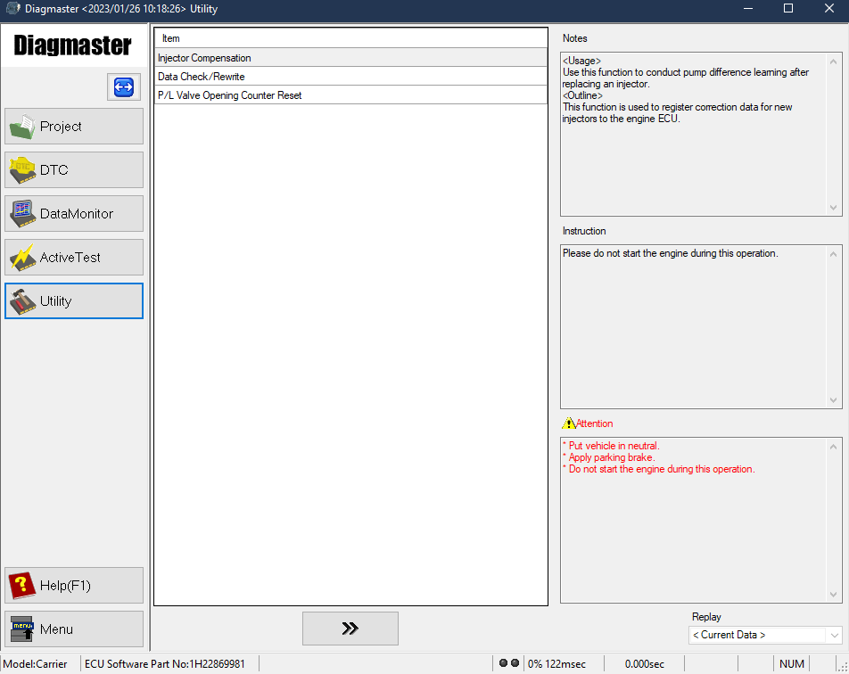Open the Replay Current Data dropdown
849x674 pixels.
pyautogui.click(x=765, y=635)
